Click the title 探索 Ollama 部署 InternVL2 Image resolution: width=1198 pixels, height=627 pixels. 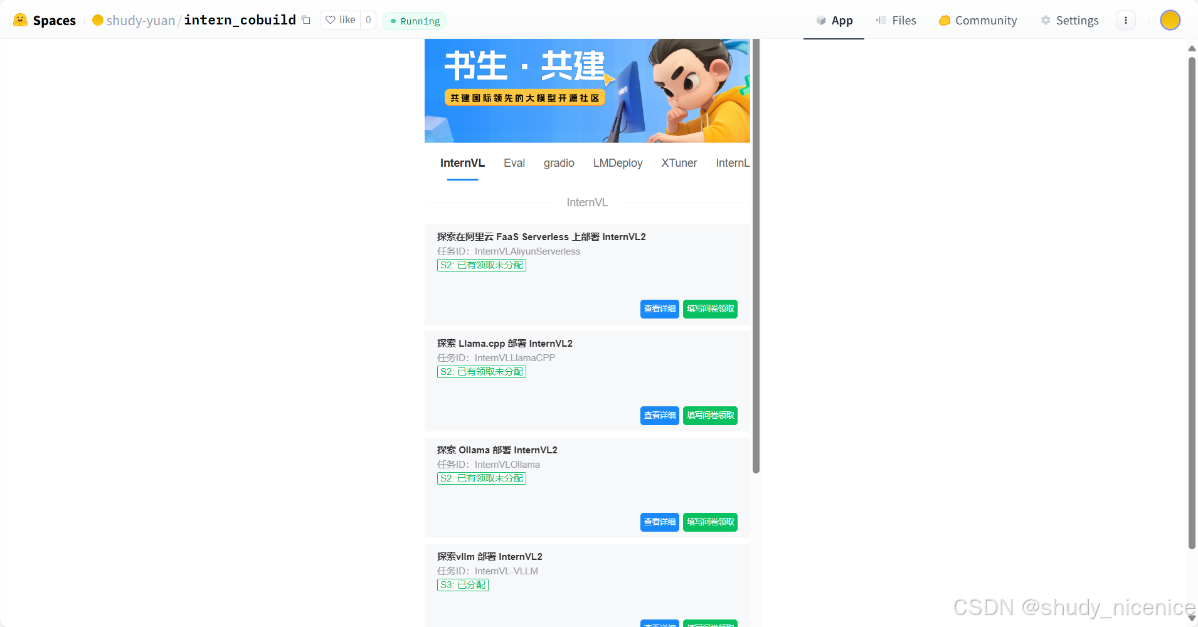click(497, 450)
